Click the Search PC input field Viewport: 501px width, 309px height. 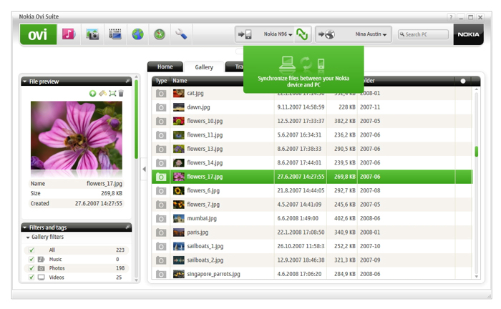tap(426, 34)
